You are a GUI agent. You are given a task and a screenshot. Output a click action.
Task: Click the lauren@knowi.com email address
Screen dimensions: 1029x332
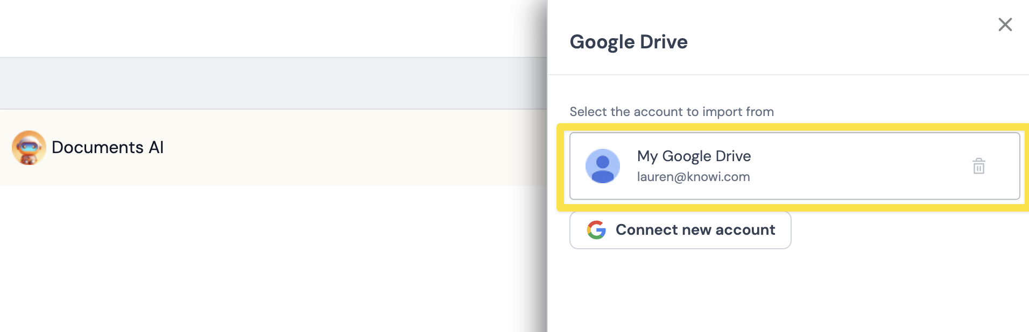pyautogui.click(x=693, y=177)
